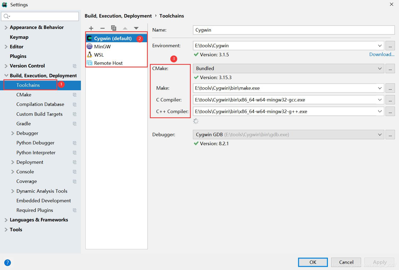Click project-level icon beside Custom Build Targets
The width and height of the screenshot is (399, 270).
[75, 114]
